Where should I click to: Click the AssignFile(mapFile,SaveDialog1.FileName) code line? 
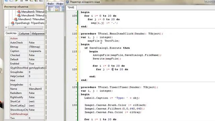[127, 55]
